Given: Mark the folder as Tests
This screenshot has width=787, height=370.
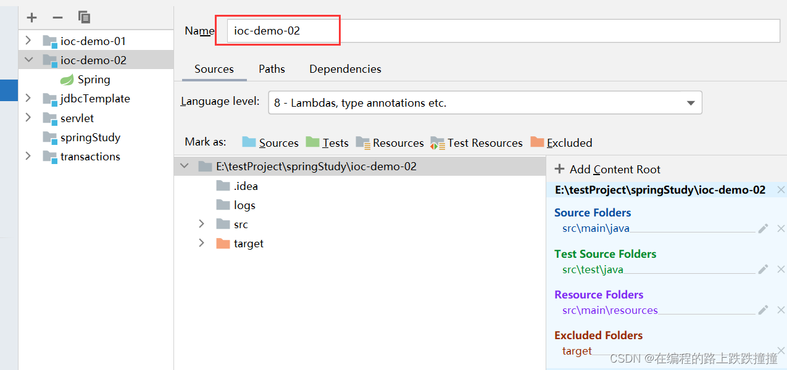Looking at the screenshot, I should click(x=327, y=142).
